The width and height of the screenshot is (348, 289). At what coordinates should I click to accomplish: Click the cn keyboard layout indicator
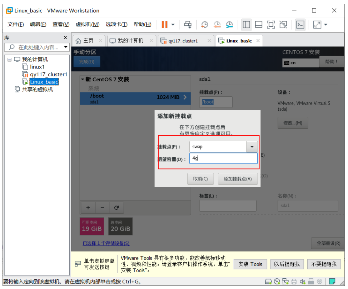point(300,63)
